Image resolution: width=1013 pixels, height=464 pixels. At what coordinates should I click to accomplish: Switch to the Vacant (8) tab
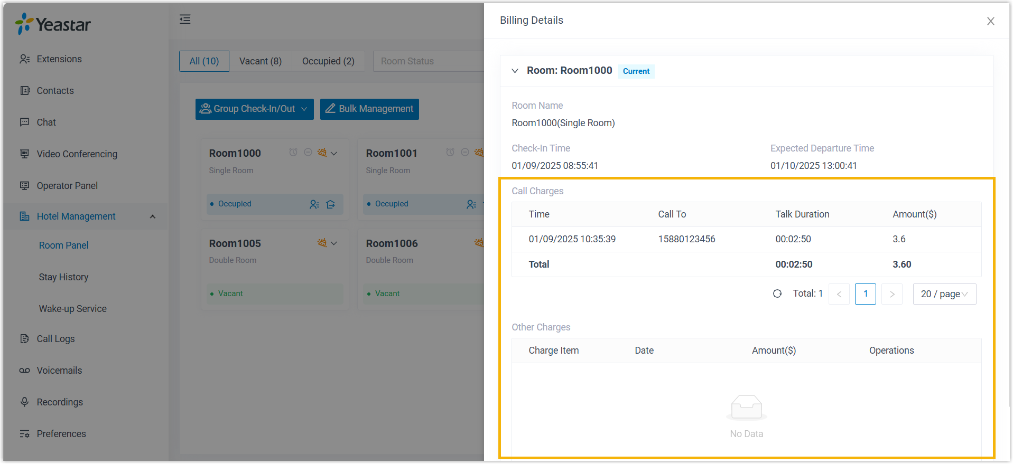[x=261, y=61]
